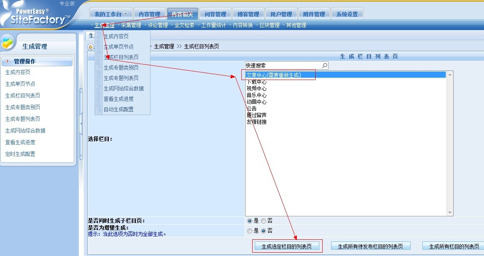Click the 生成选定栏目的列表页 button
The width and height of the screenshot is (484, 256).
click(286, 246)
